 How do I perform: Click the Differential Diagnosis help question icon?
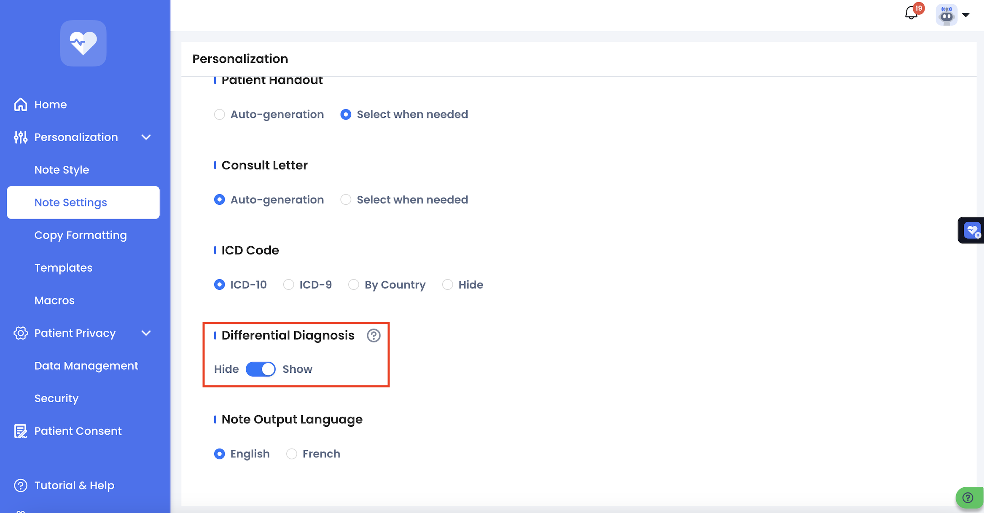(x=373, y=335)
